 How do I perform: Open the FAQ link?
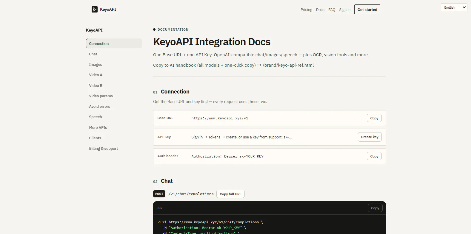pos(332,10)
